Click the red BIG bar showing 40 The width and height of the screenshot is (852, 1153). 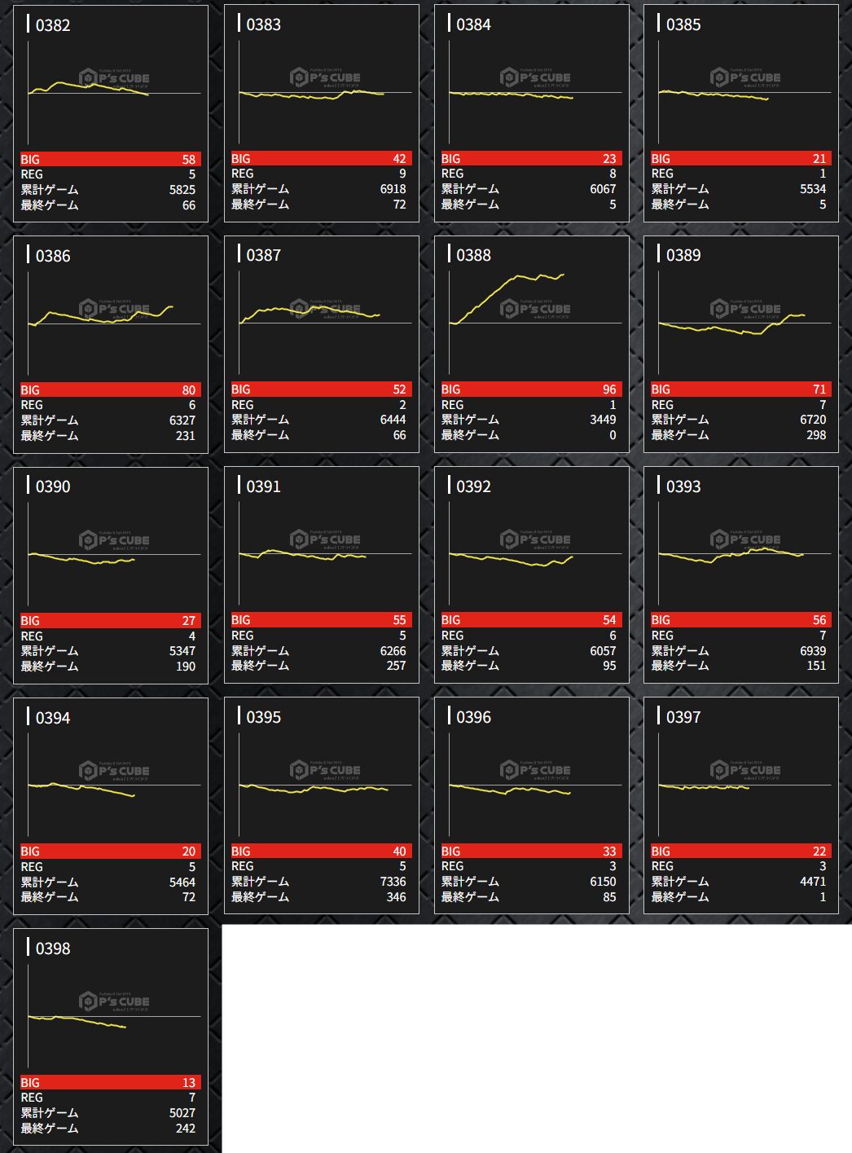pos(321,852)
